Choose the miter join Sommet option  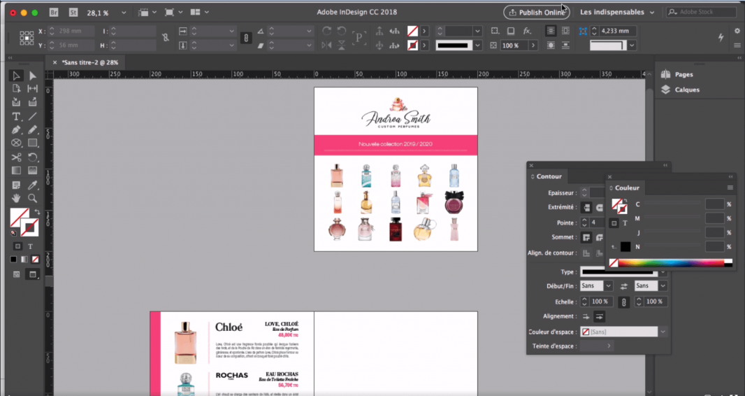click(x=586, y=237)
